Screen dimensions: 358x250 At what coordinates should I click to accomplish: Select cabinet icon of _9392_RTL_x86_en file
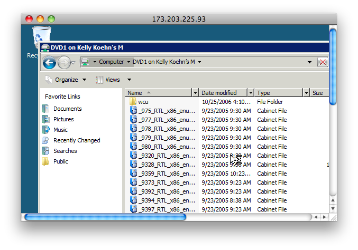click(133, 191)
